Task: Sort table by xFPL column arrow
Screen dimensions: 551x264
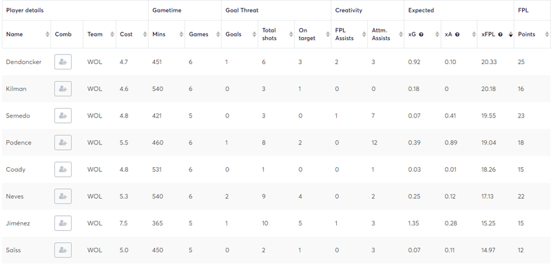Action: [x=510, y=34]
